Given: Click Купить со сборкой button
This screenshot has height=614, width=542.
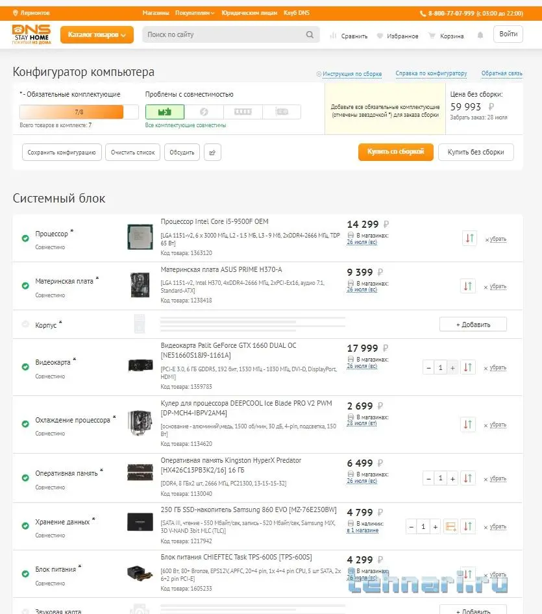Looking at the screenshot, I should [x=395, y=152].
